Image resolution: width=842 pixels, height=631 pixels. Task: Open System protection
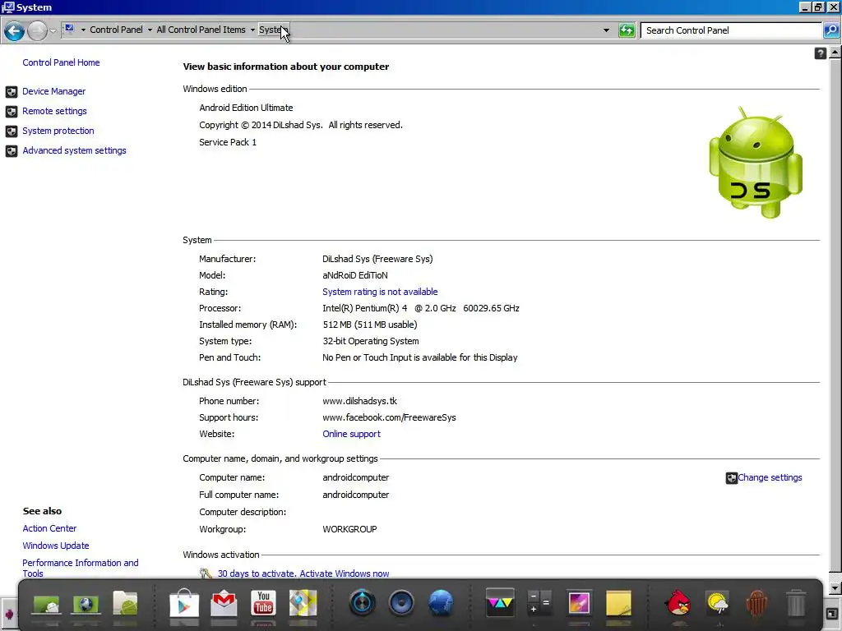click(58, 131)
